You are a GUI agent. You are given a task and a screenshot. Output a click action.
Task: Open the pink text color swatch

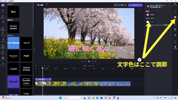[x=148, y=15]
